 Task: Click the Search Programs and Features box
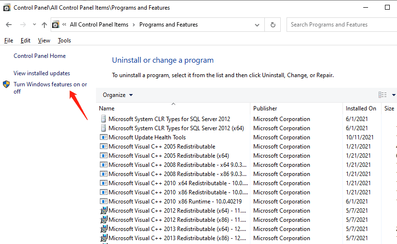[342, 25]
